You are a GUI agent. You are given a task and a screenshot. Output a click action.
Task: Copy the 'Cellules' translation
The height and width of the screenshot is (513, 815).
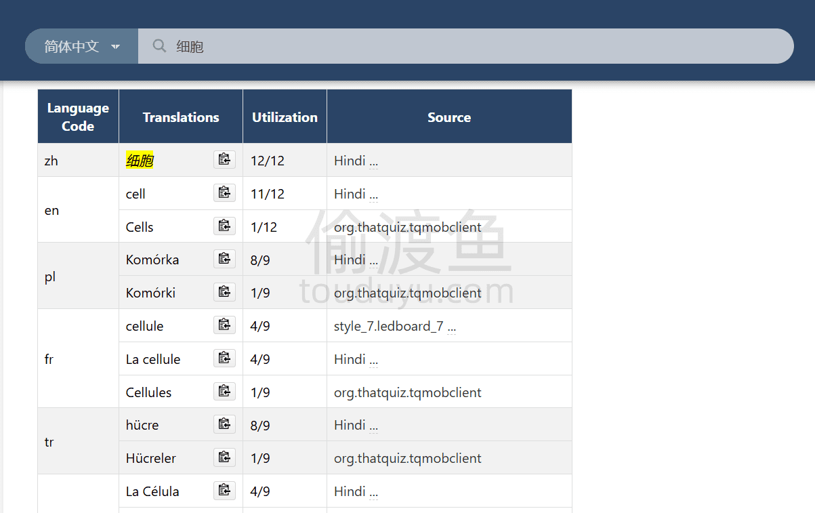click(224, 392)
